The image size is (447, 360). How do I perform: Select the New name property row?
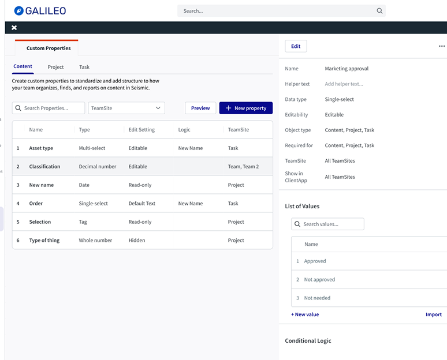[143, 185]
